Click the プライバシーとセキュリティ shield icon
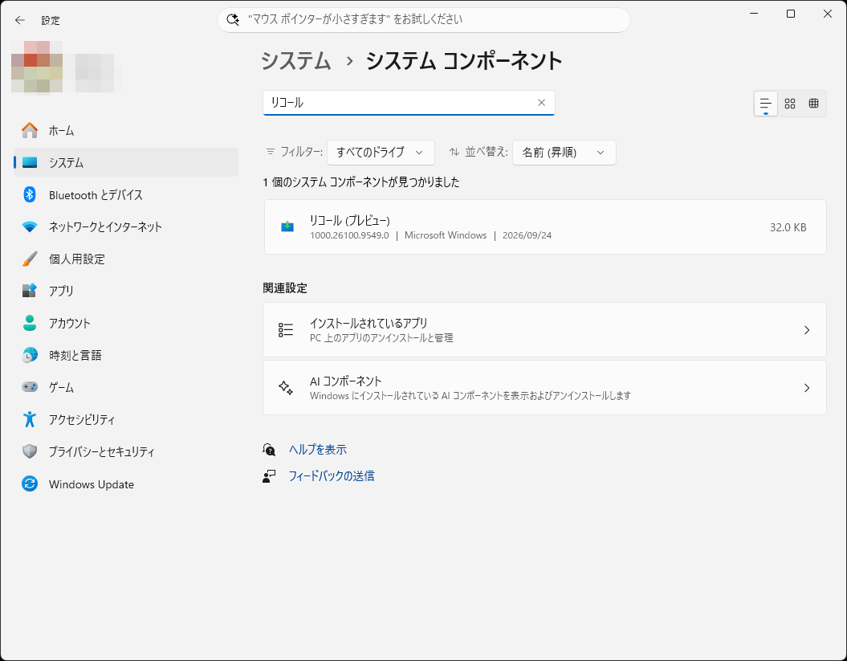This screenshot has height=661, width=847. coord(30,451)
